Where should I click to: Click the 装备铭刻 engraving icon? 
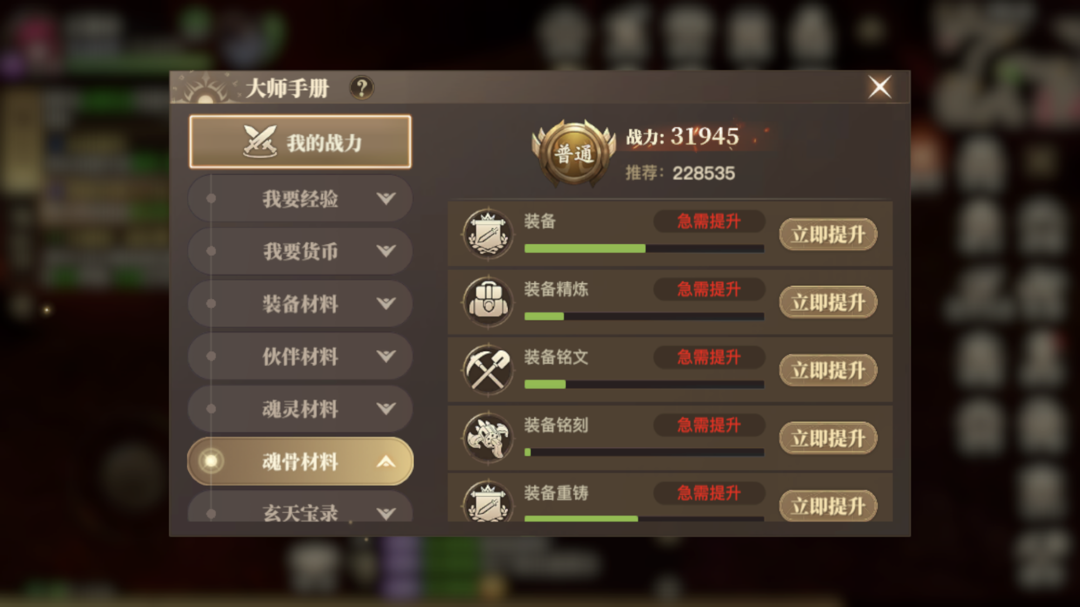point(488,438)
